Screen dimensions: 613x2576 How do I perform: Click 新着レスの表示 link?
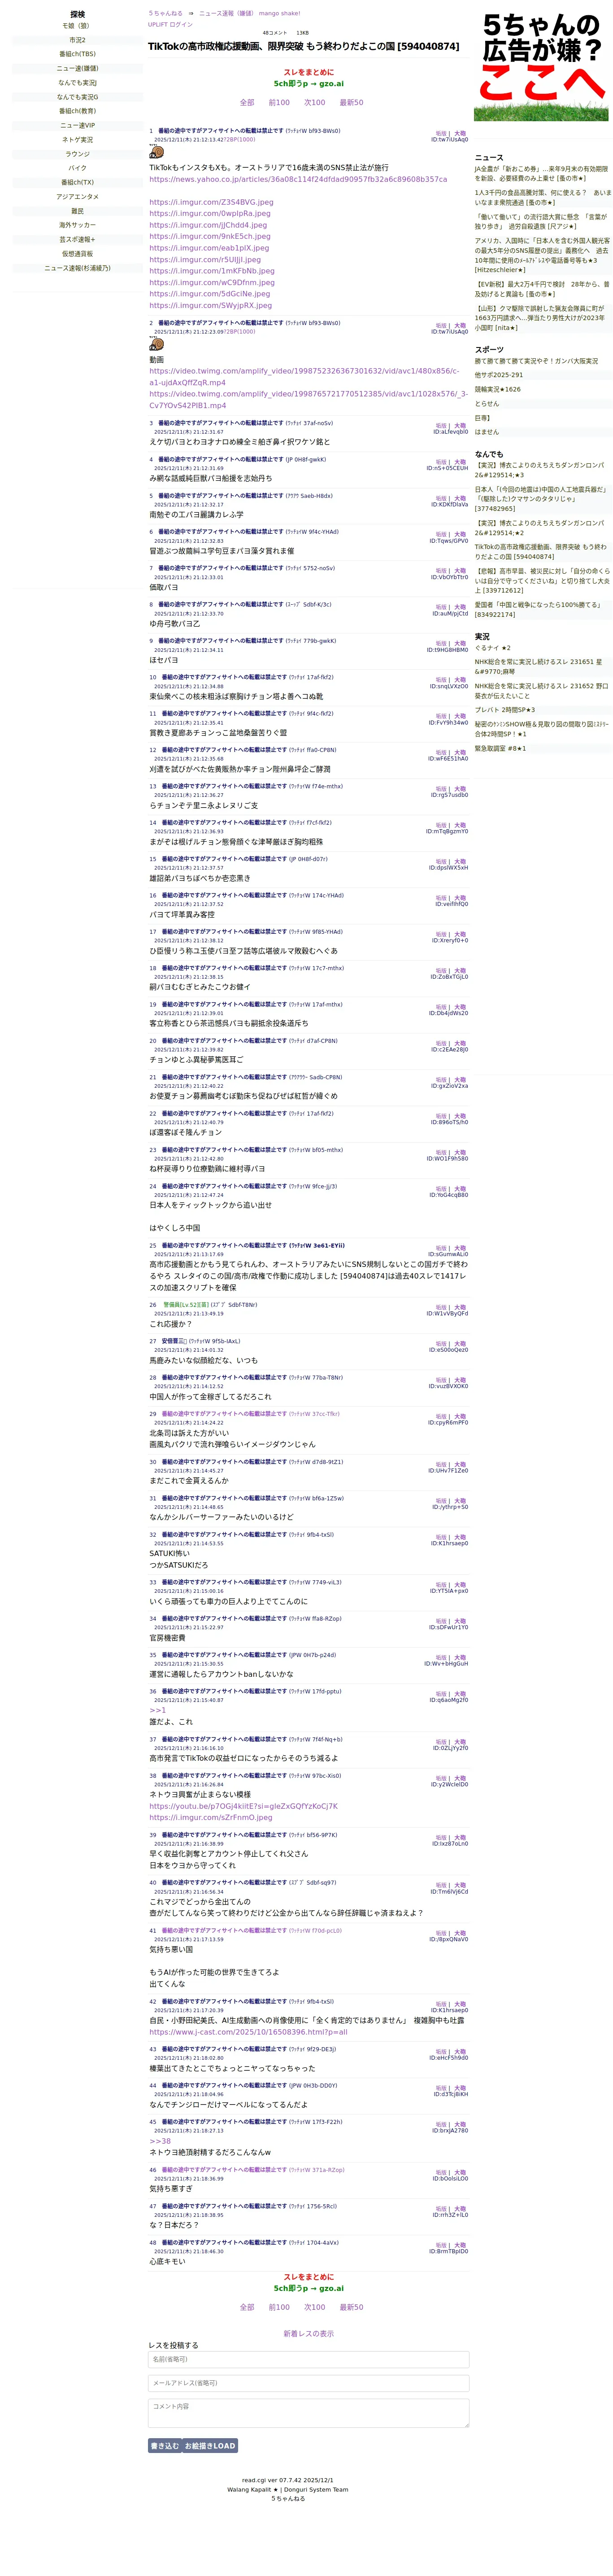(x=309, y=2333)
